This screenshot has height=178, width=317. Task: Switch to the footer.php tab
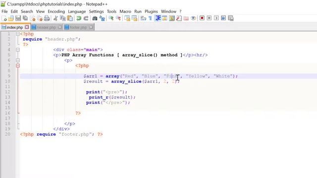[x=78, y=27]
